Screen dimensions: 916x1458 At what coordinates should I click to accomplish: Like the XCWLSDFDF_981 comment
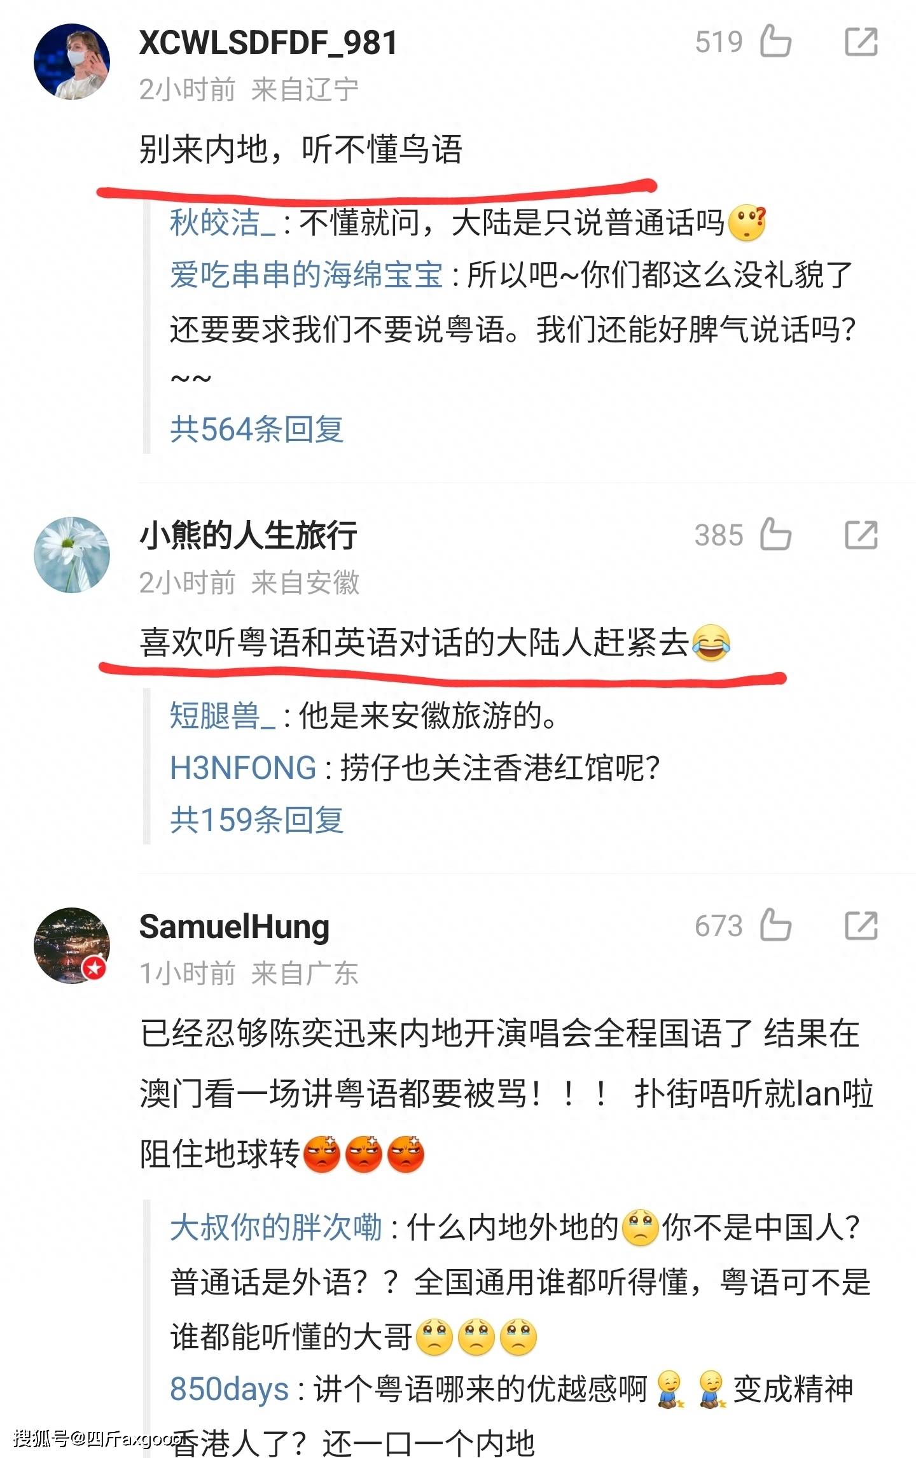(x=775, y=41)
